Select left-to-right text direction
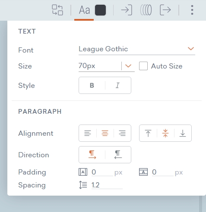The image size is (206, 212). [92, 155]
